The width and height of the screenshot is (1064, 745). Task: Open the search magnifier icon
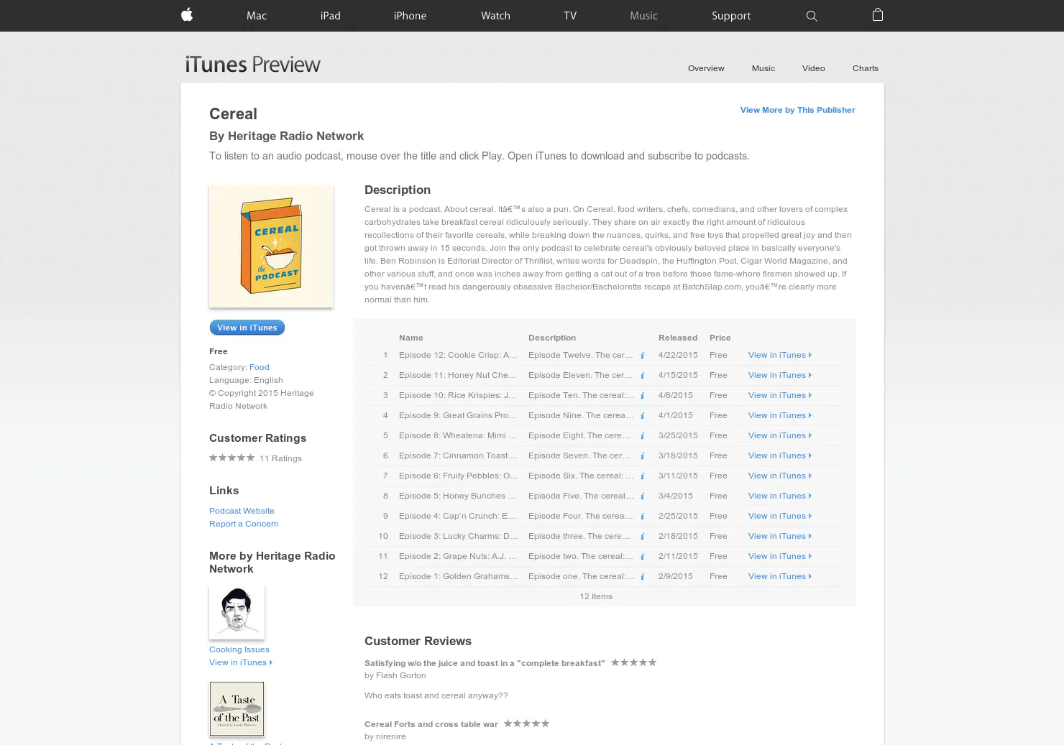(x=812, y=16)
